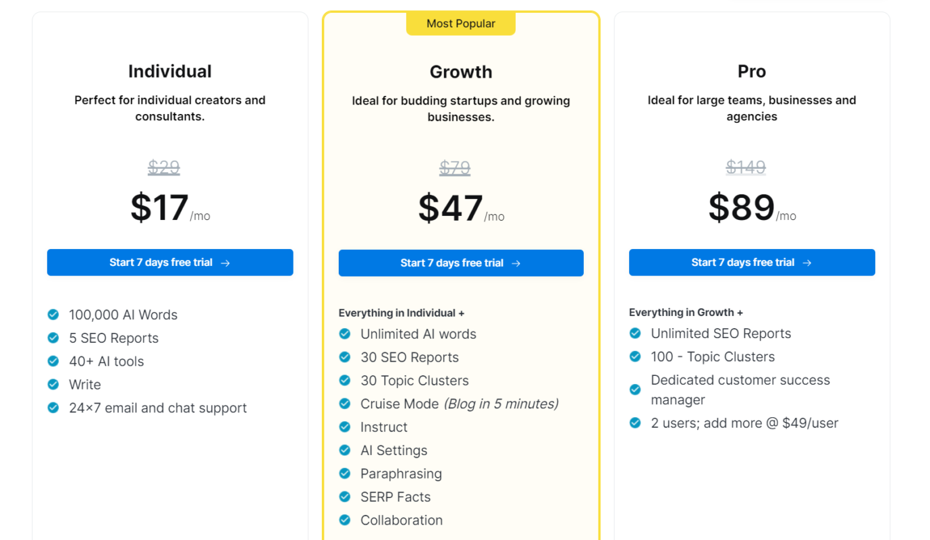Click the arrow icon in Individual trial button
The width and height of the screenshot is (930, 540).
click(225, 263)
